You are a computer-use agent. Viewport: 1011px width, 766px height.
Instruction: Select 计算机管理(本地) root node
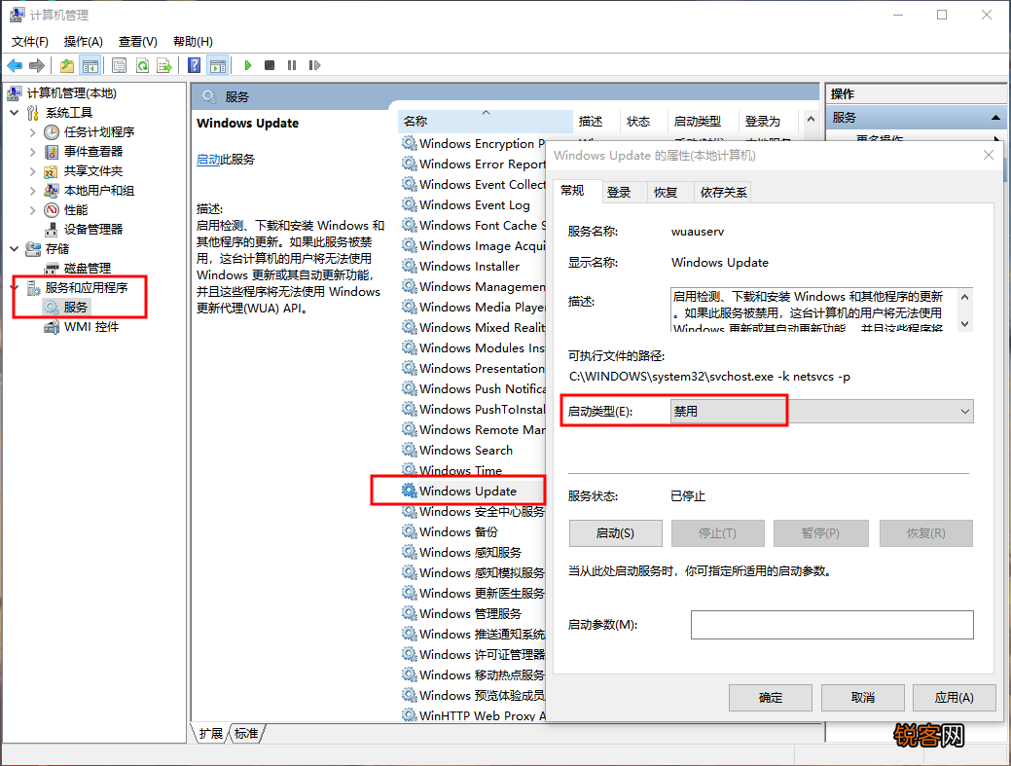(72, 92)
